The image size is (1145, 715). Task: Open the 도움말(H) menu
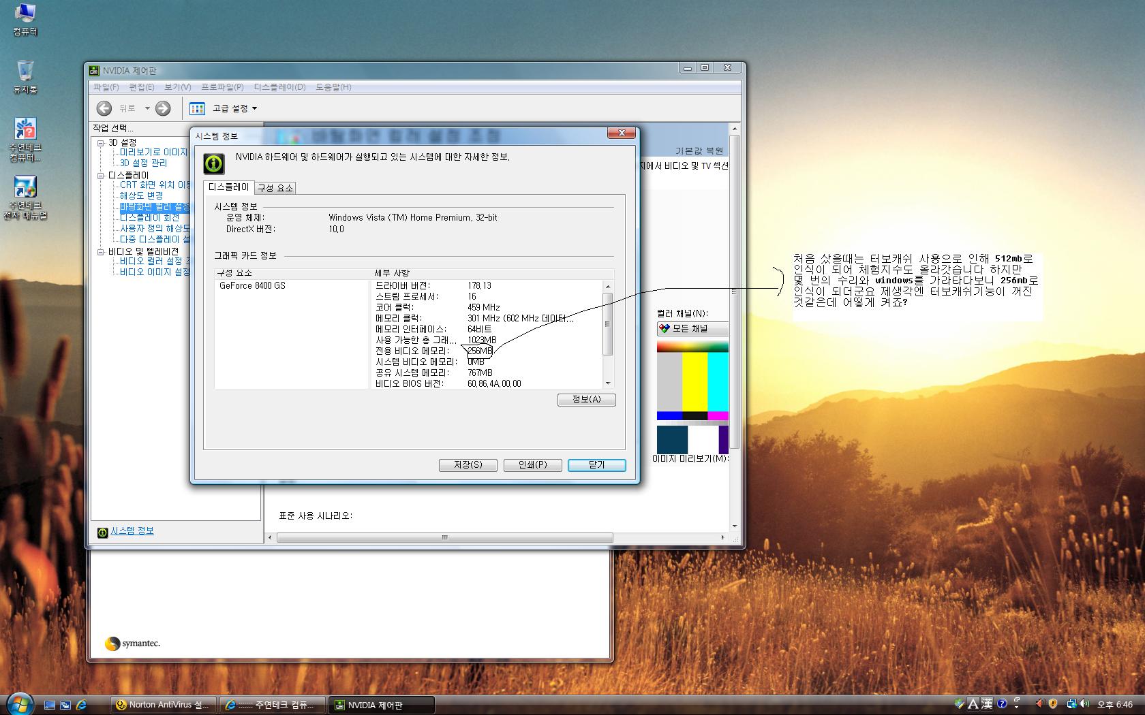click(x=333, y=87)
